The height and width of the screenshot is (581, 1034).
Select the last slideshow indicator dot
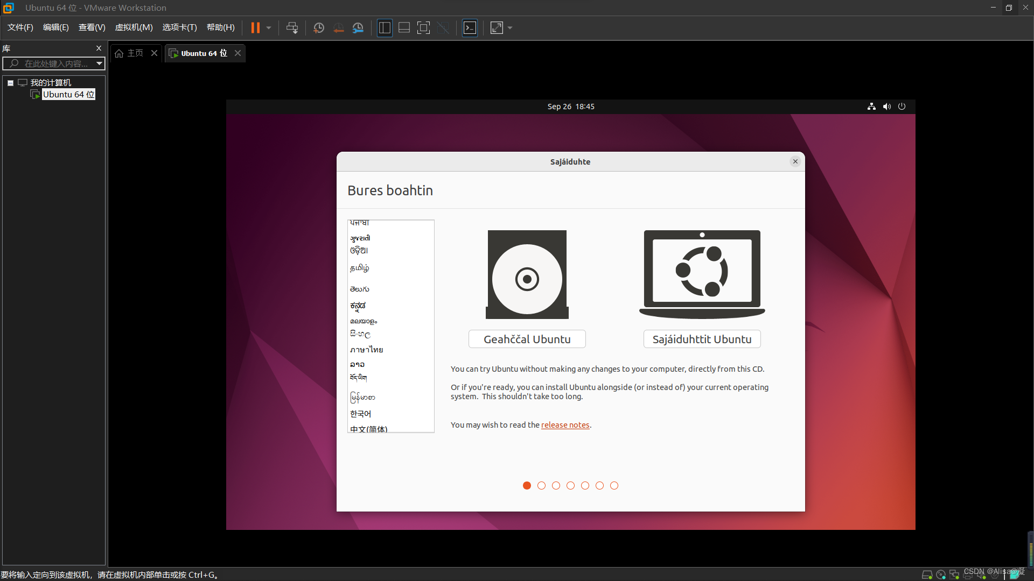point(614,485)
